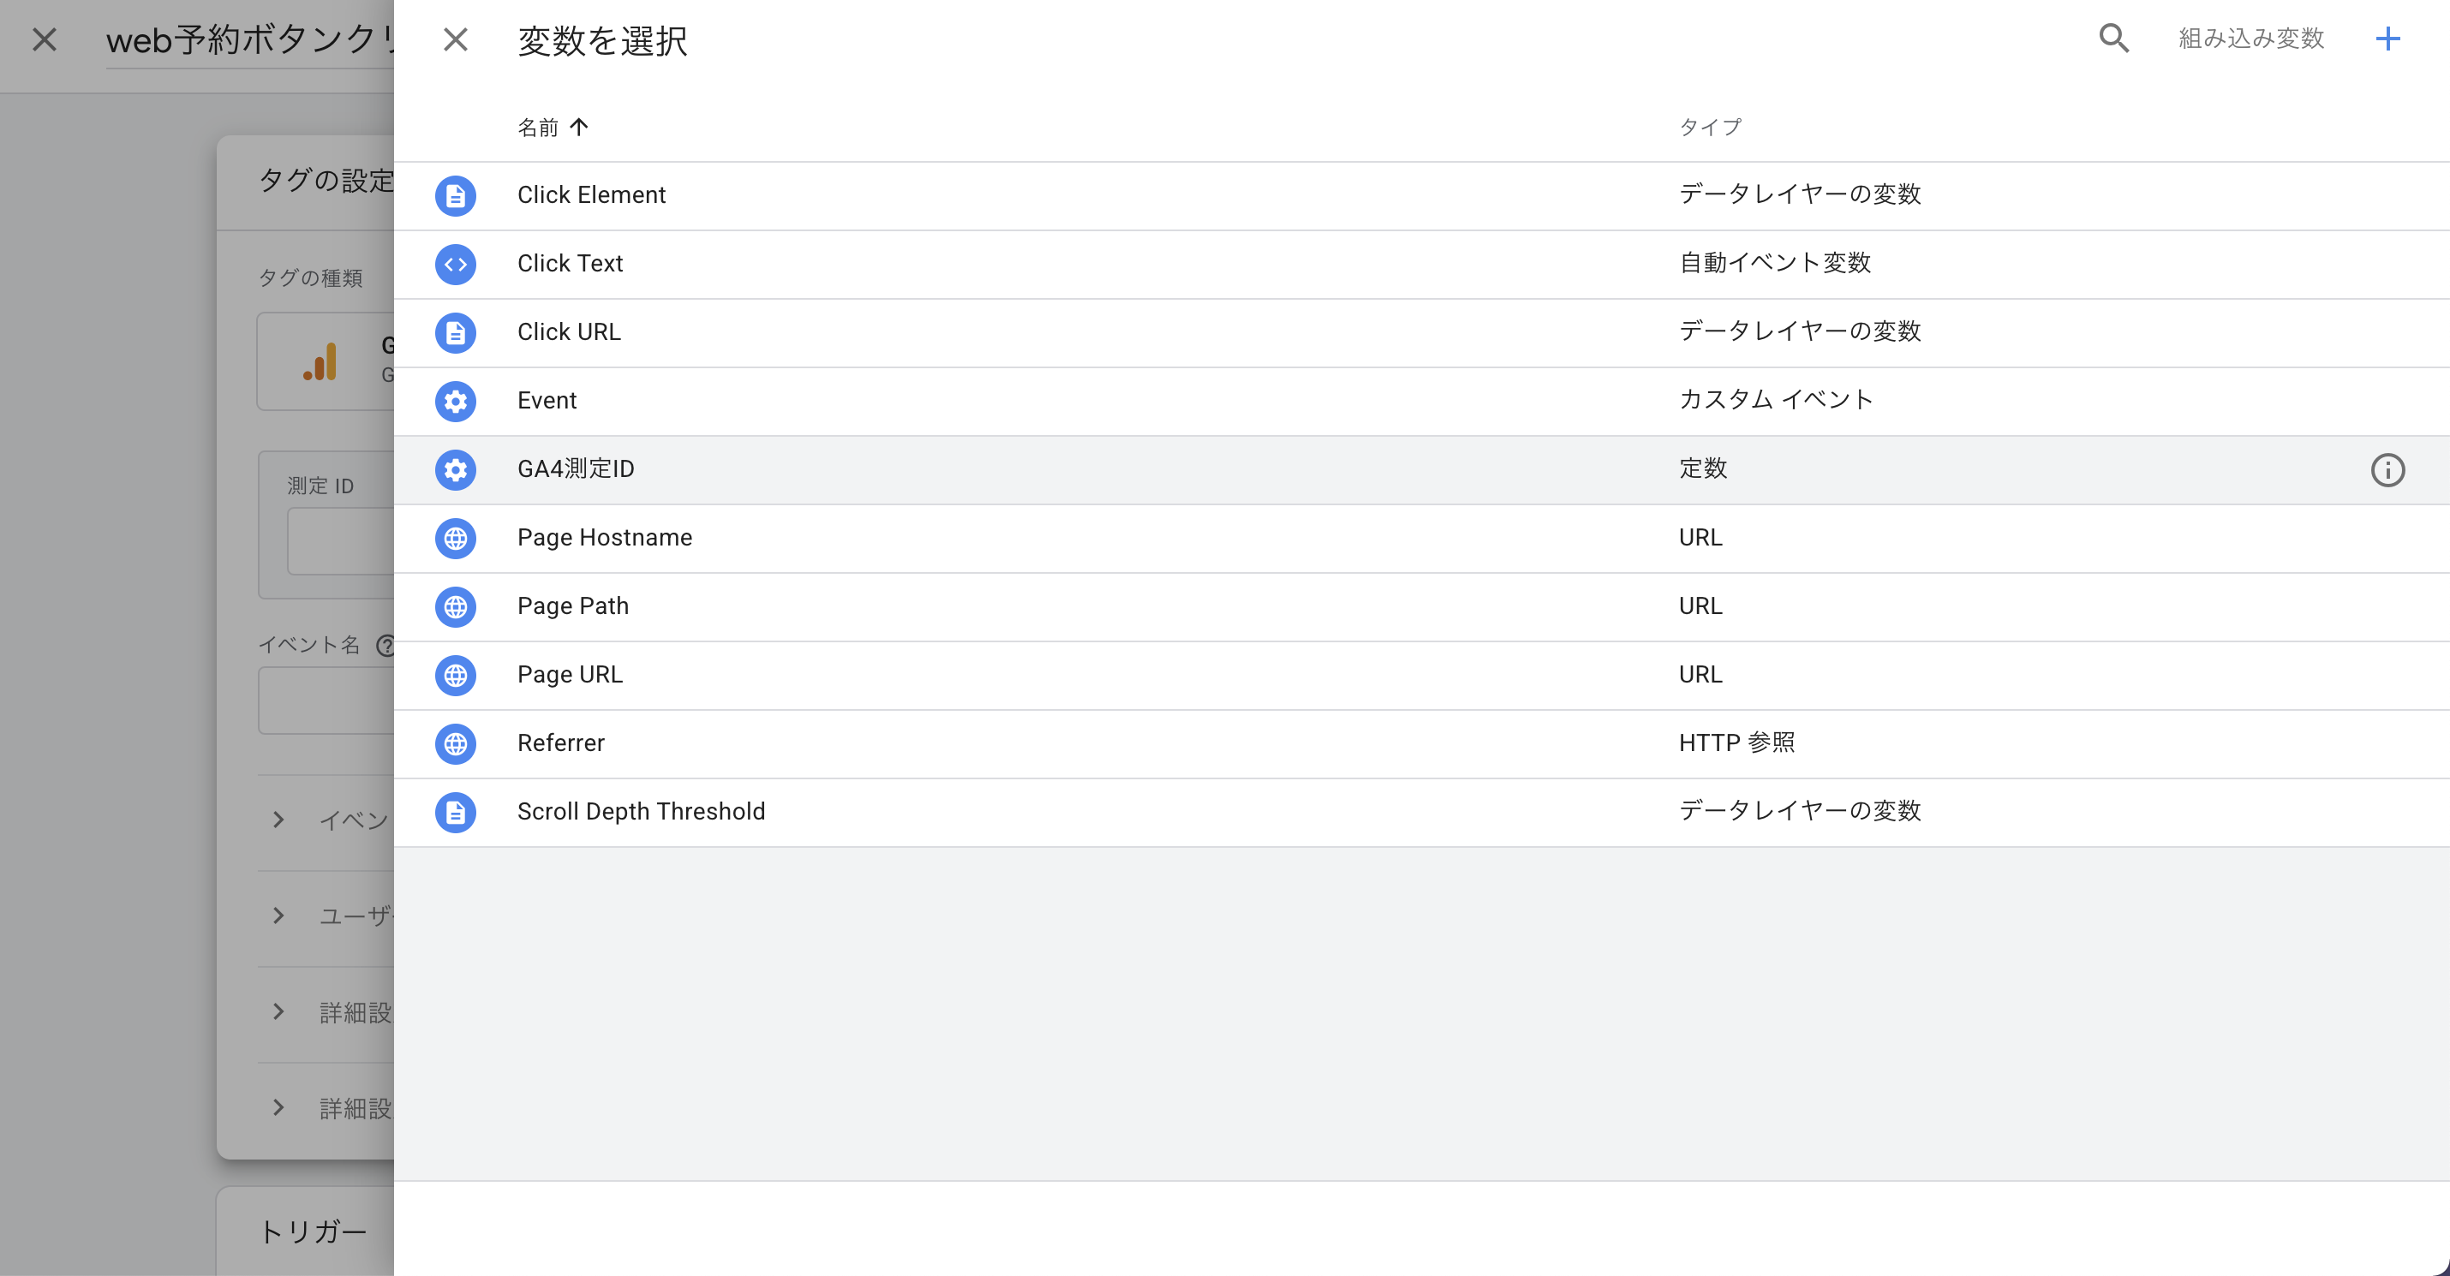Click the タイプ column header
2450x1276 pixels.
click(x=1709, y=128)
